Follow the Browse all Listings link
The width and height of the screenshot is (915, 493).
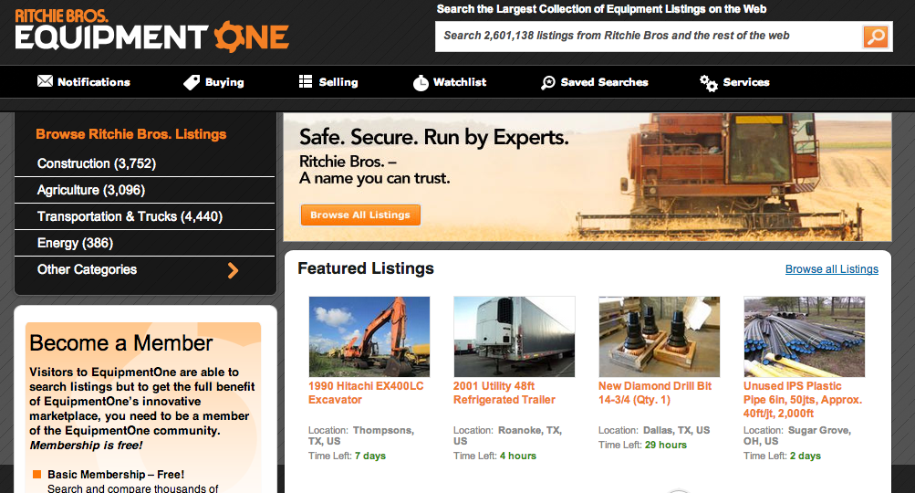coord(832,269)
